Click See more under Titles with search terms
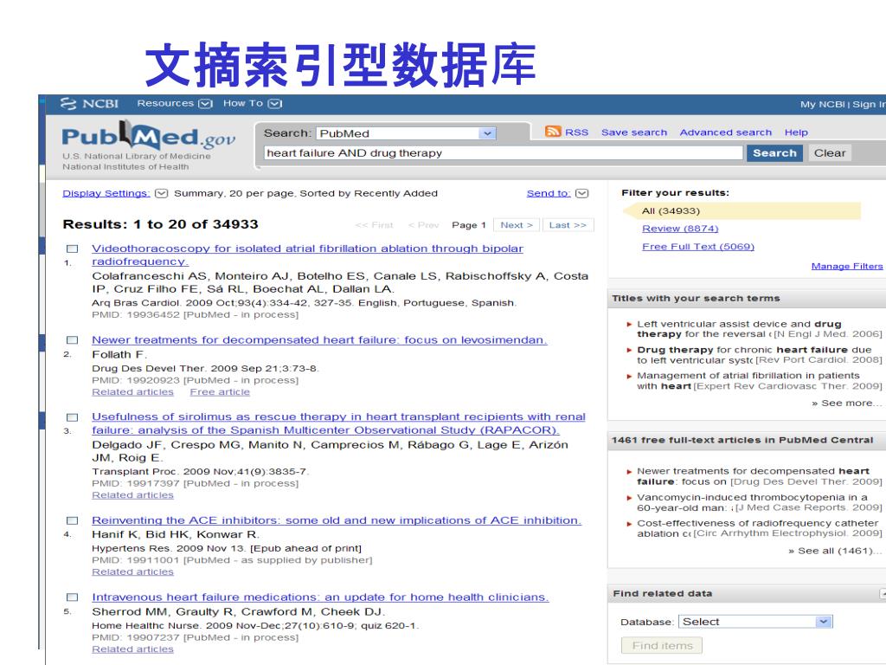886x665 pixels. coord(846,404)
